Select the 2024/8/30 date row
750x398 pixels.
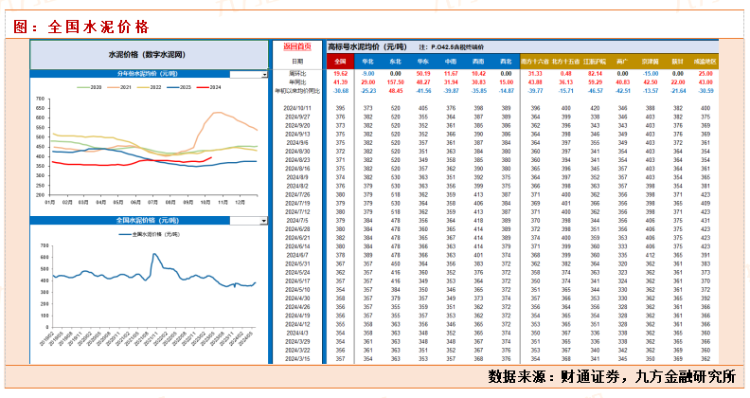coord(297,152)
